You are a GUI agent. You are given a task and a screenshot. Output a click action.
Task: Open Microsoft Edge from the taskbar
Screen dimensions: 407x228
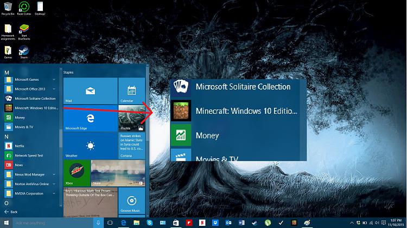[123, 223]
